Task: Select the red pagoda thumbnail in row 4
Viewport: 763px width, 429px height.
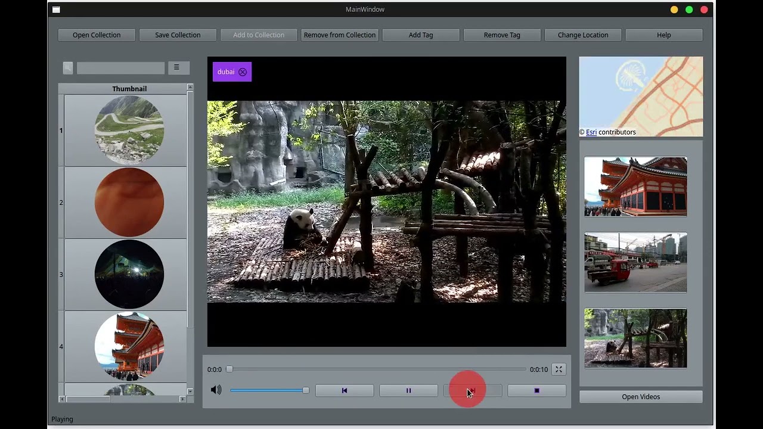Action: click(129, 346)
